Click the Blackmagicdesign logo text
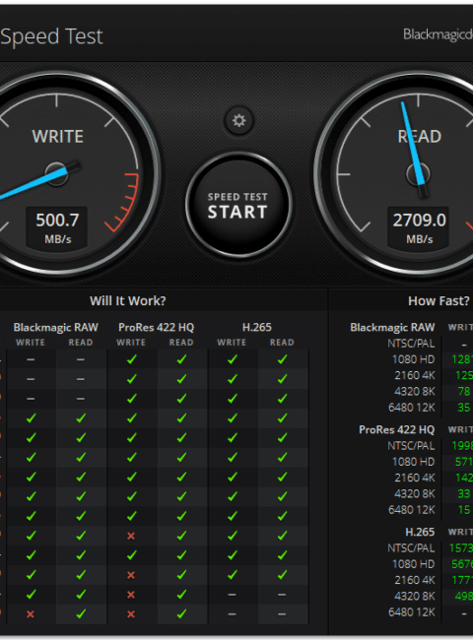Image resolution: width=473 pixels, height=640 pixels. pos(438,34)
